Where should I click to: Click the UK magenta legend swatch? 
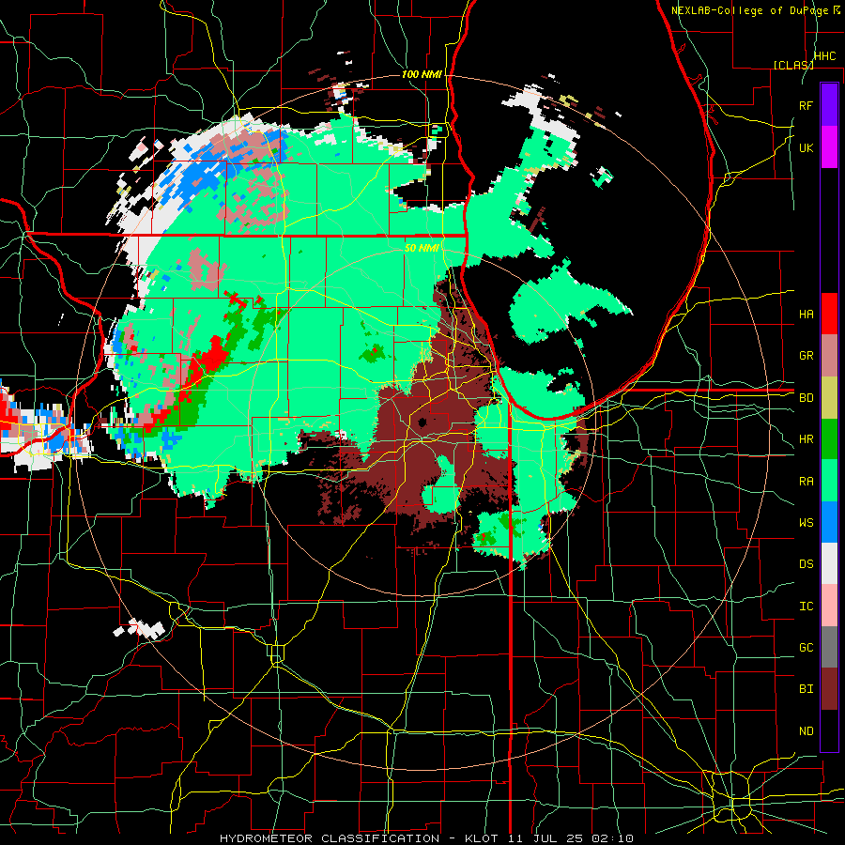click(x=829, y=147)
